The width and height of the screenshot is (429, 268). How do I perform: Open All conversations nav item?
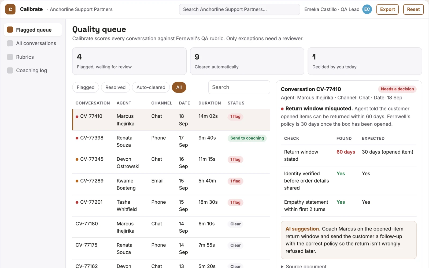[x=33, y=43]
